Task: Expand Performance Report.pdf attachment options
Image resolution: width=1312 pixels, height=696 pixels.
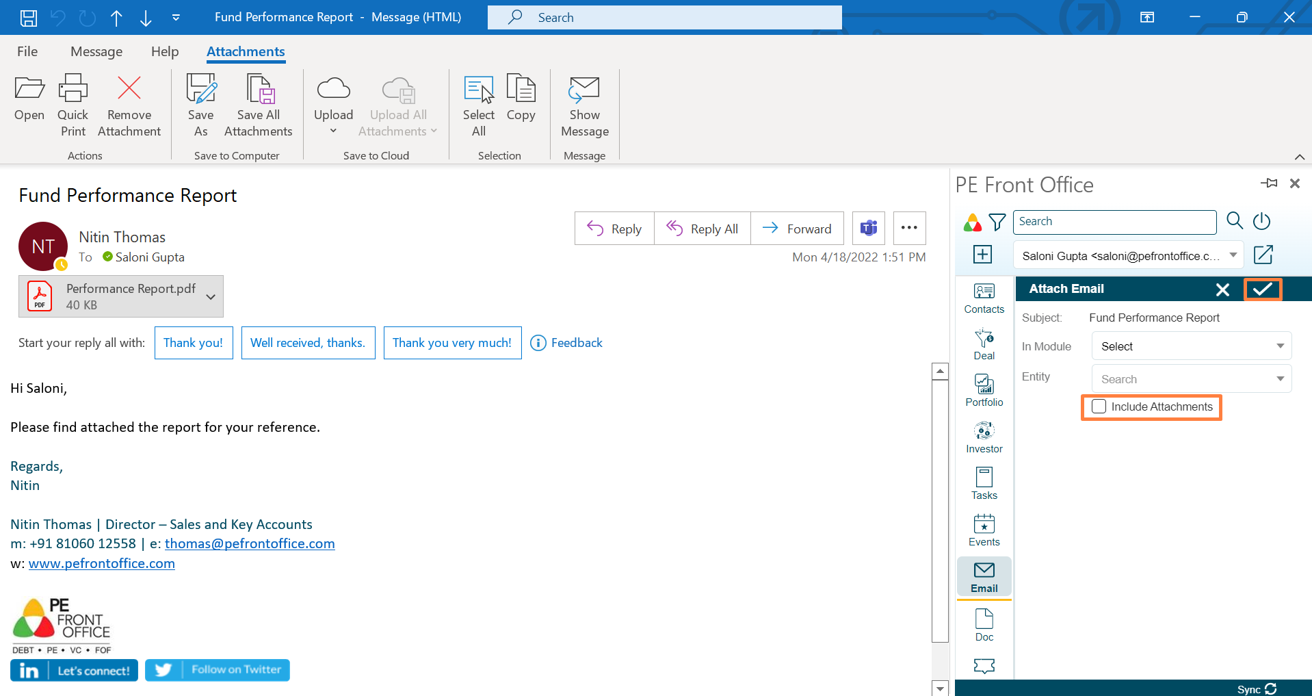Action: click(211, 296)
